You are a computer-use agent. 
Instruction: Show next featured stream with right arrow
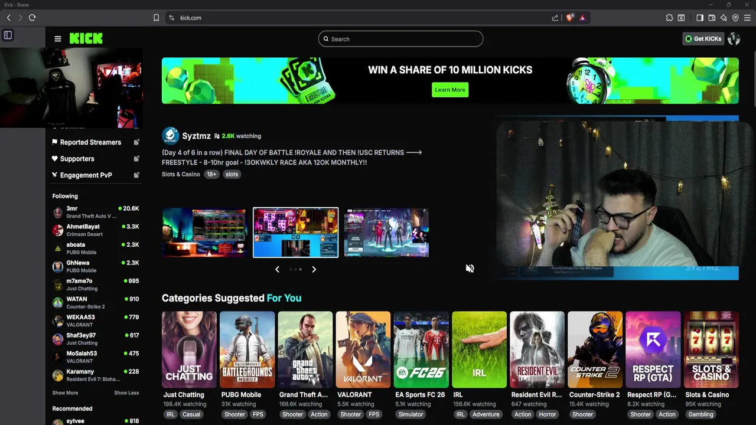314,269
